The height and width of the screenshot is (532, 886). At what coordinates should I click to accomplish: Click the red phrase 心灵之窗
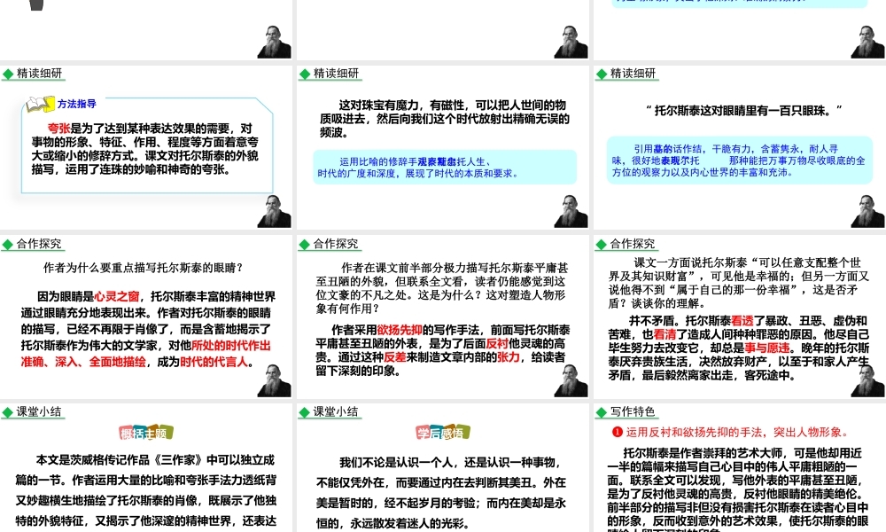[116, 296]
